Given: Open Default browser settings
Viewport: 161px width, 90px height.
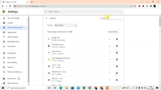Looking at the screenshot, I should click(13, 42).
